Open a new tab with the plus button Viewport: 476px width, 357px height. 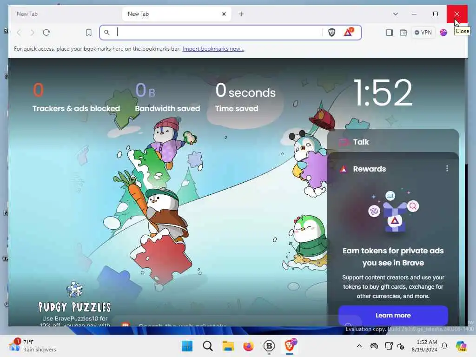[241, 14]
